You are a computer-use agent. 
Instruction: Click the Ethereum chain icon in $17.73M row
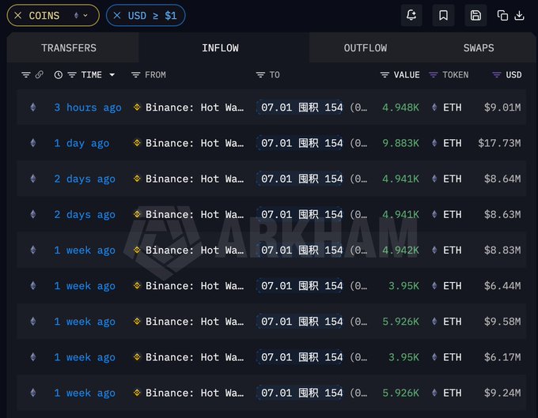click(33, 143)
